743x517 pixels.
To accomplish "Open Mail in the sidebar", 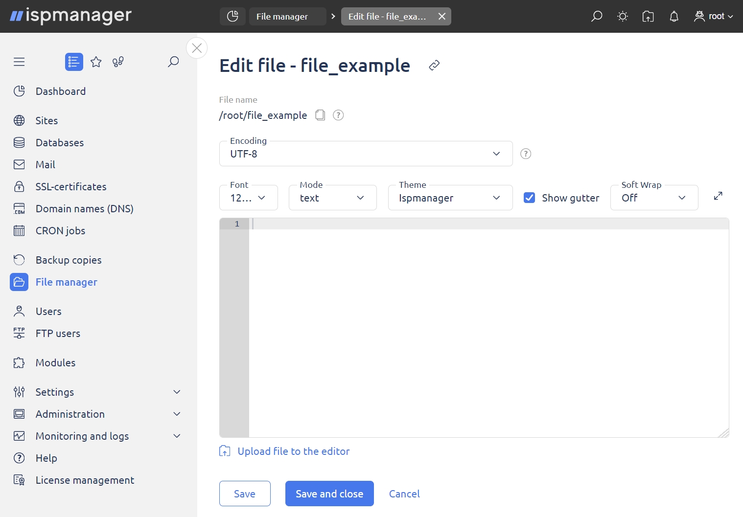I will coord(46,164).
